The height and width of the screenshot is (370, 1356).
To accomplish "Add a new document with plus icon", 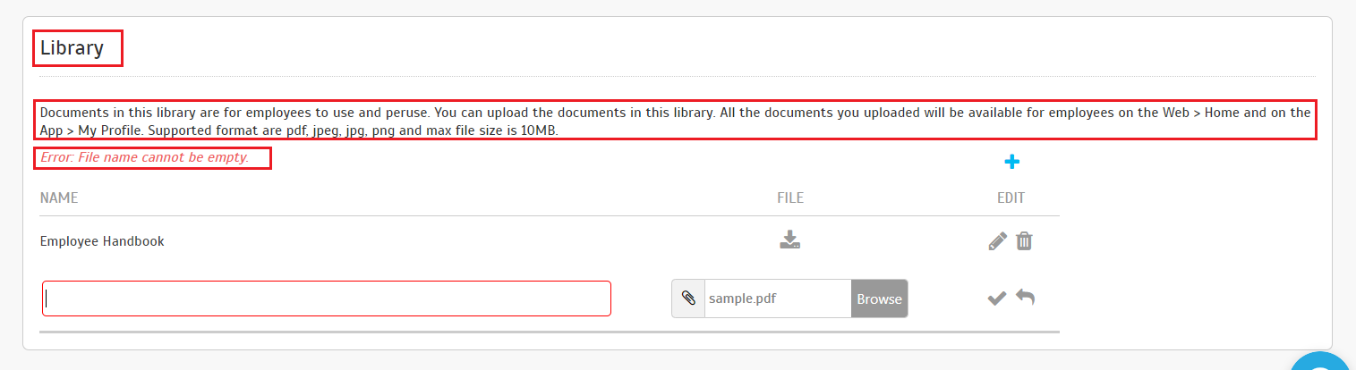I will click(1011, 162).
